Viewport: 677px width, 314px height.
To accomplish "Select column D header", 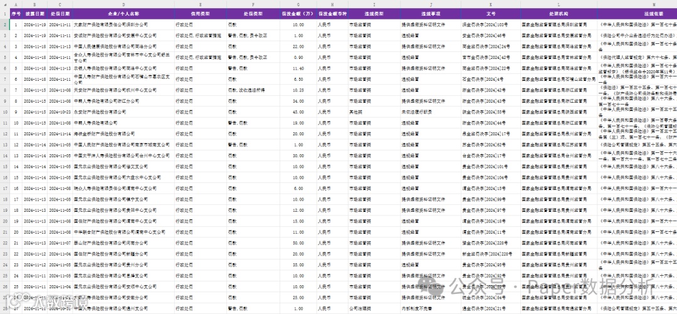I will tap(123, 4).
